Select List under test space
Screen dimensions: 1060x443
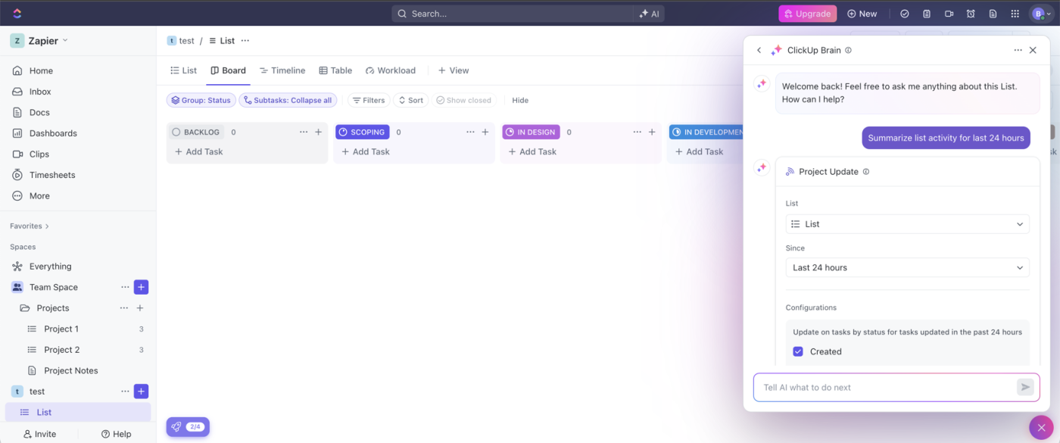(78, 412)
